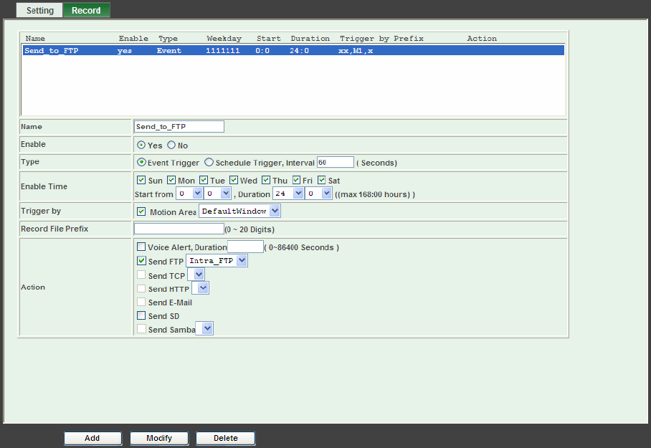Select the Send_to_FTP row in list

coord(293,51)
